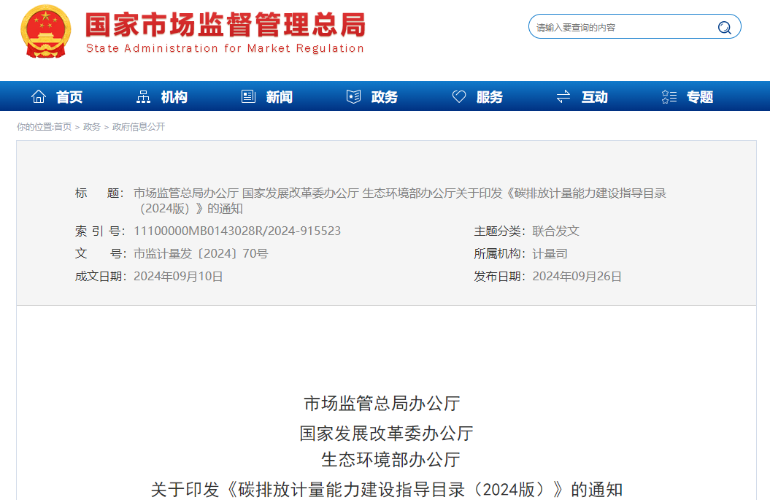Click the search magnifier icon
Viewport: 770px width, 500px height.
point(724,28)
